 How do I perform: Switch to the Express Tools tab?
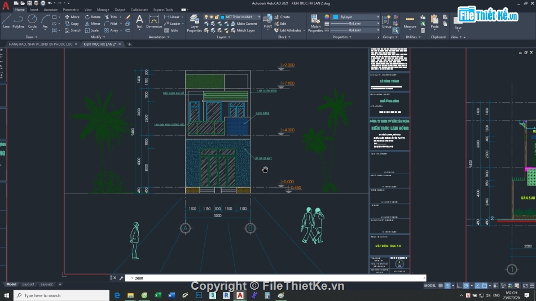tap(163, 10)
